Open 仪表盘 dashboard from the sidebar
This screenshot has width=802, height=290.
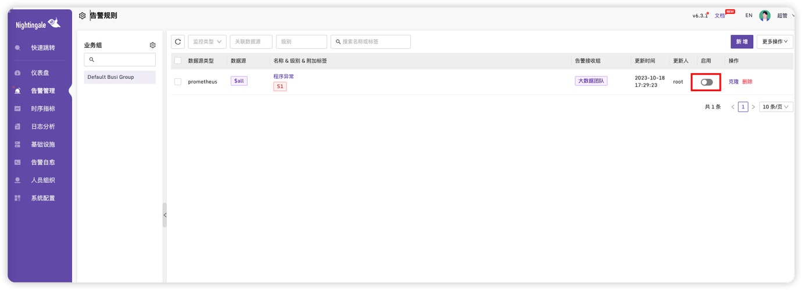click(40, 73)
